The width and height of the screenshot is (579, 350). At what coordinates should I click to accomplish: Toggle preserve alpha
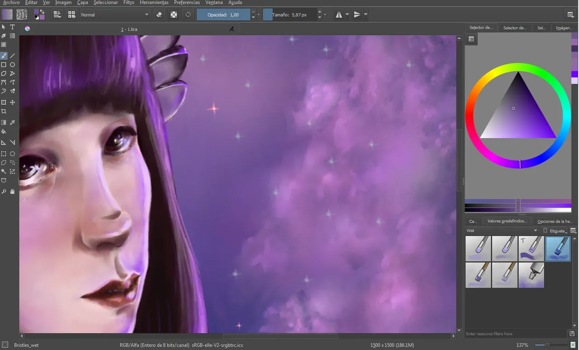point(174,14)
